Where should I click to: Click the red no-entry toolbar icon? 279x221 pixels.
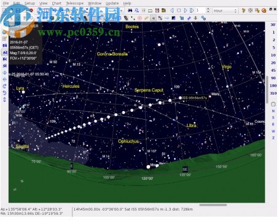264,10
